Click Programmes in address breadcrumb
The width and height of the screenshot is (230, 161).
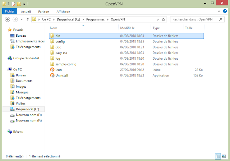coord(95,19)
